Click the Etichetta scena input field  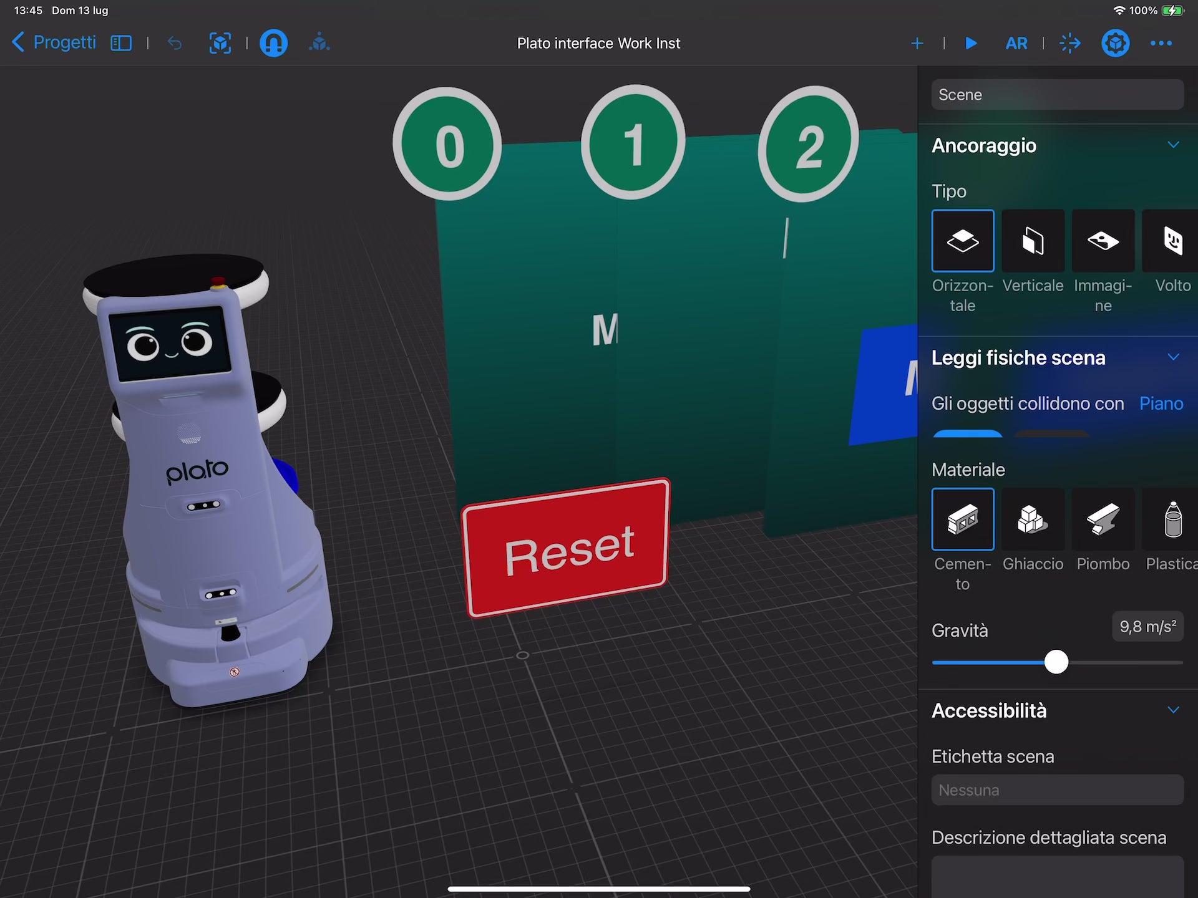click(1057, 790)
